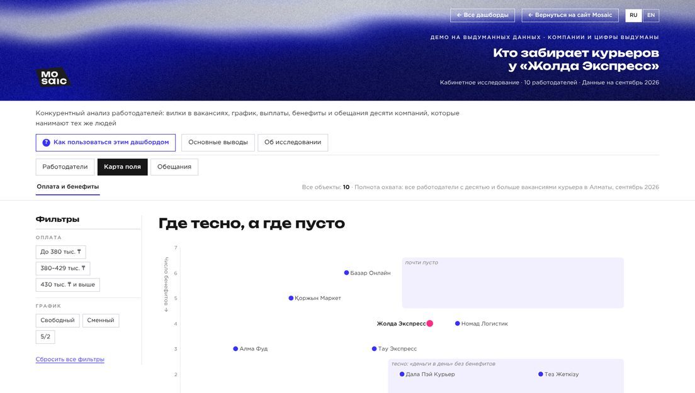Screen dimensions: 695x393
Task: Click the 'Номад Логистик' data point
Action: tap(458, 323)
